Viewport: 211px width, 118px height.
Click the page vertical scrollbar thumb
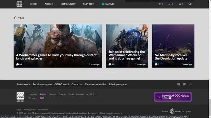[x=210, y=108]
